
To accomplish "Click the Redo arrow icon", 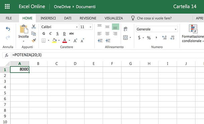I will pyautogui.click(x=8, y=38).
